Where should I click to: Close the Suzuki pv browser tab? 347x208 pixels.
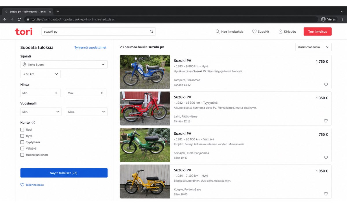[50, 12]
